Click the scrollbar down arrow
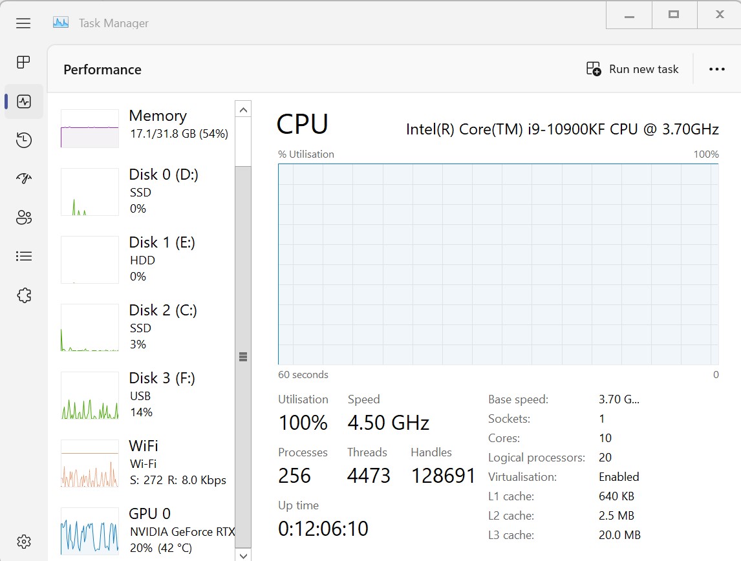Image resolution: width=741 pixels, height=561 pixels. tap(243, 555)
